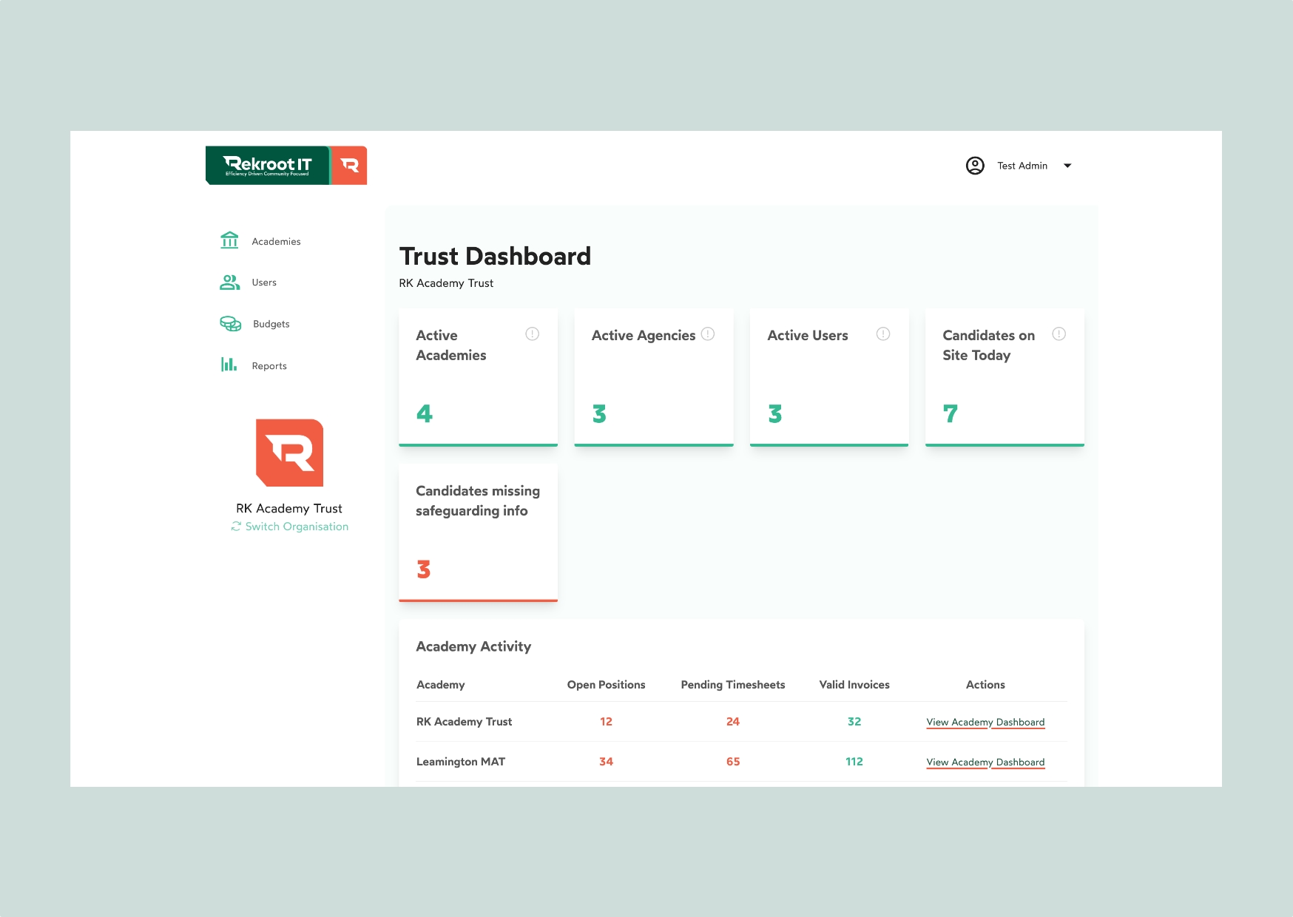Image resolution: width=1293 pixels, height=917 pixels.
Task: Click the Valid Invoices column header
Action: [854, 685]
